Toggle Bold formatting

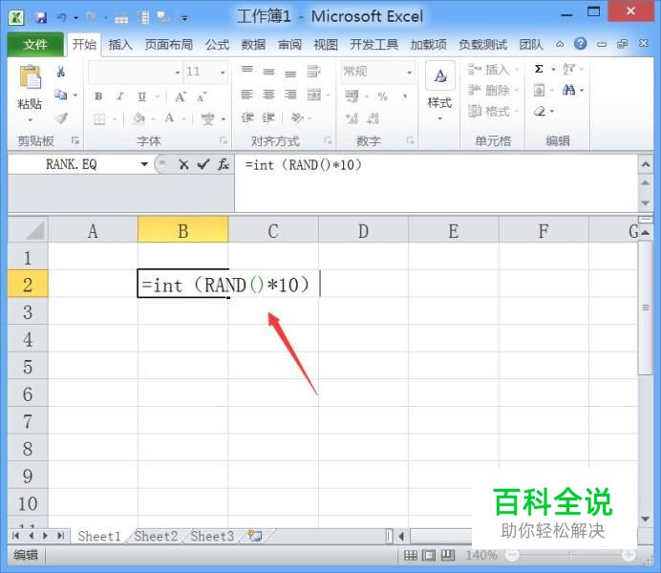pos(98,96)
